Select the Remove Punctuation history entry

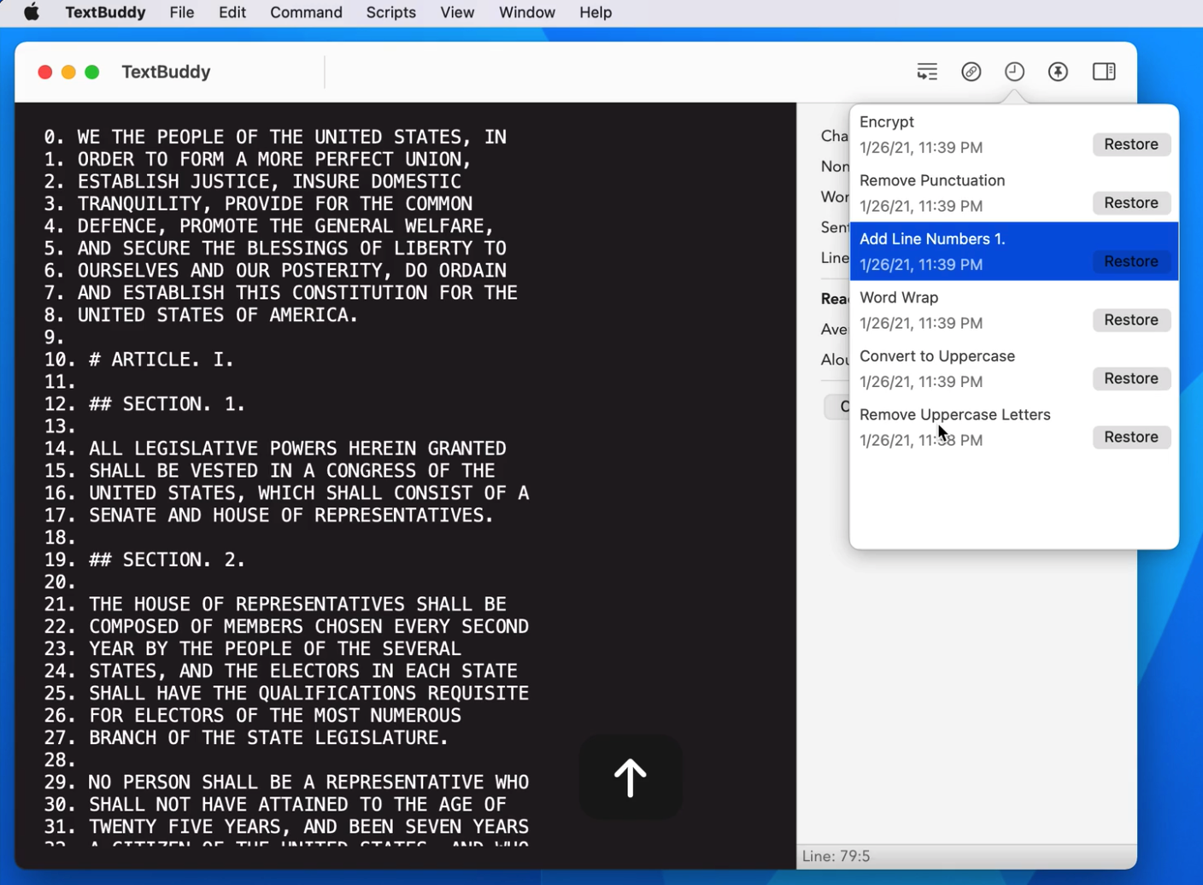click(932, 180)
